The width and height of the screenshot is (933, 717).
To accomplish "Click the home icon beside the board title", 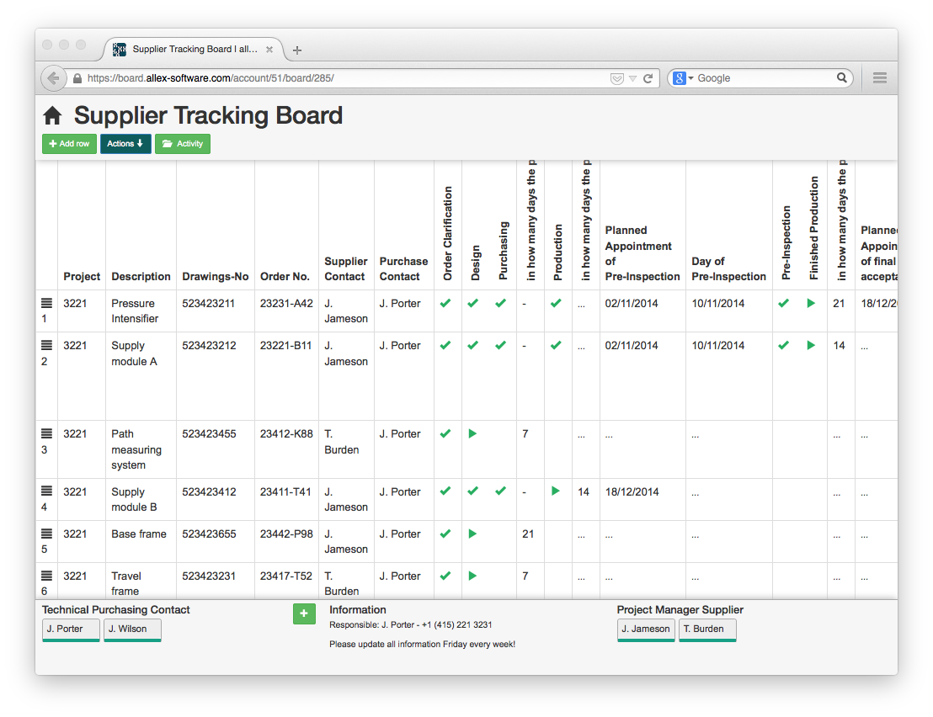I will point(52,115).
